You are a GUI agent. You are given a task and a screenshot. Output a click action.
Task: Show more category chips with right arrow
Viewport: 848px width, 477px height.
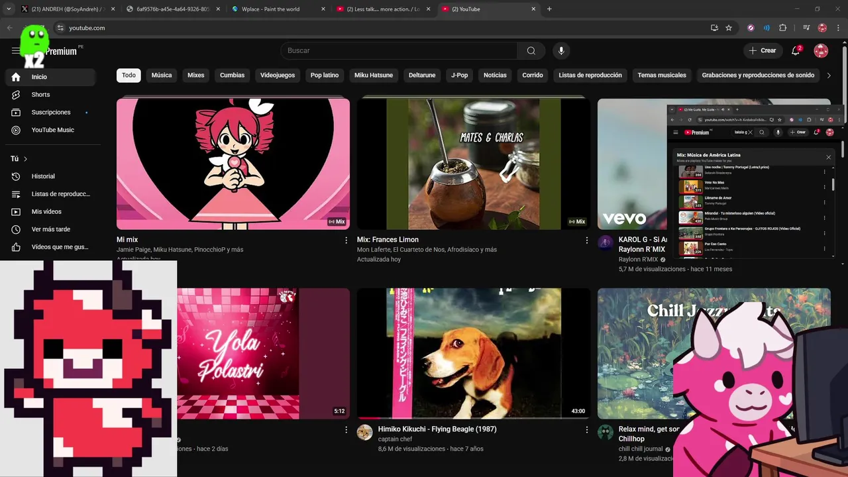coord(828,76)
